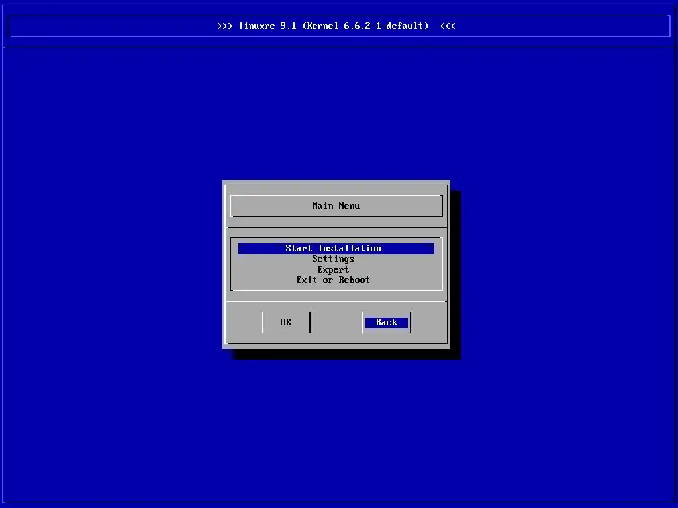
Task: Click the linuxrc 9.1 kernel header text
Action: pyautogui.click(x=336, y=26)
